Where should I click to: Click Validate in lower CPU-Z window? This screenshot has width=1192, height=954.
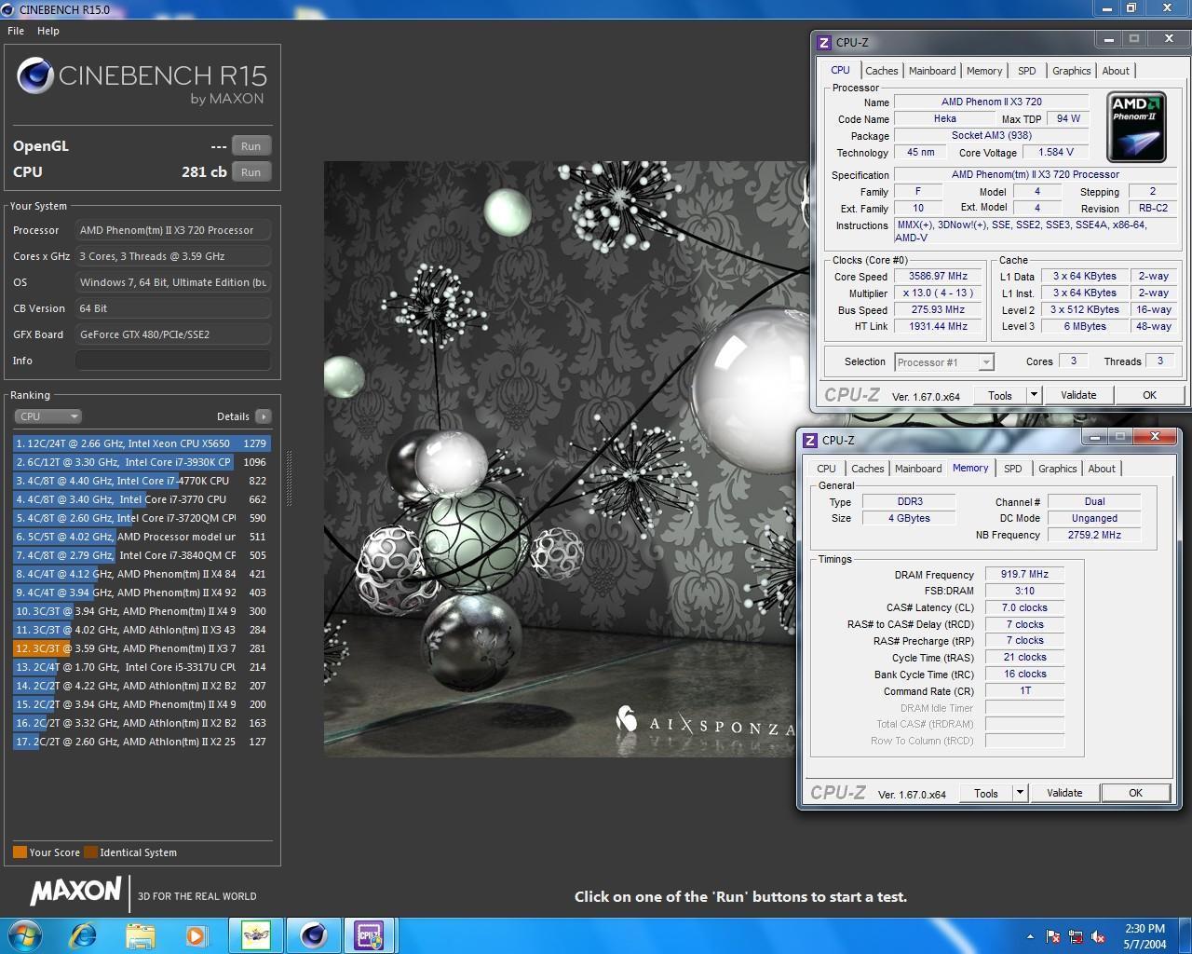pyautogui.click(x=1064, y=793)
